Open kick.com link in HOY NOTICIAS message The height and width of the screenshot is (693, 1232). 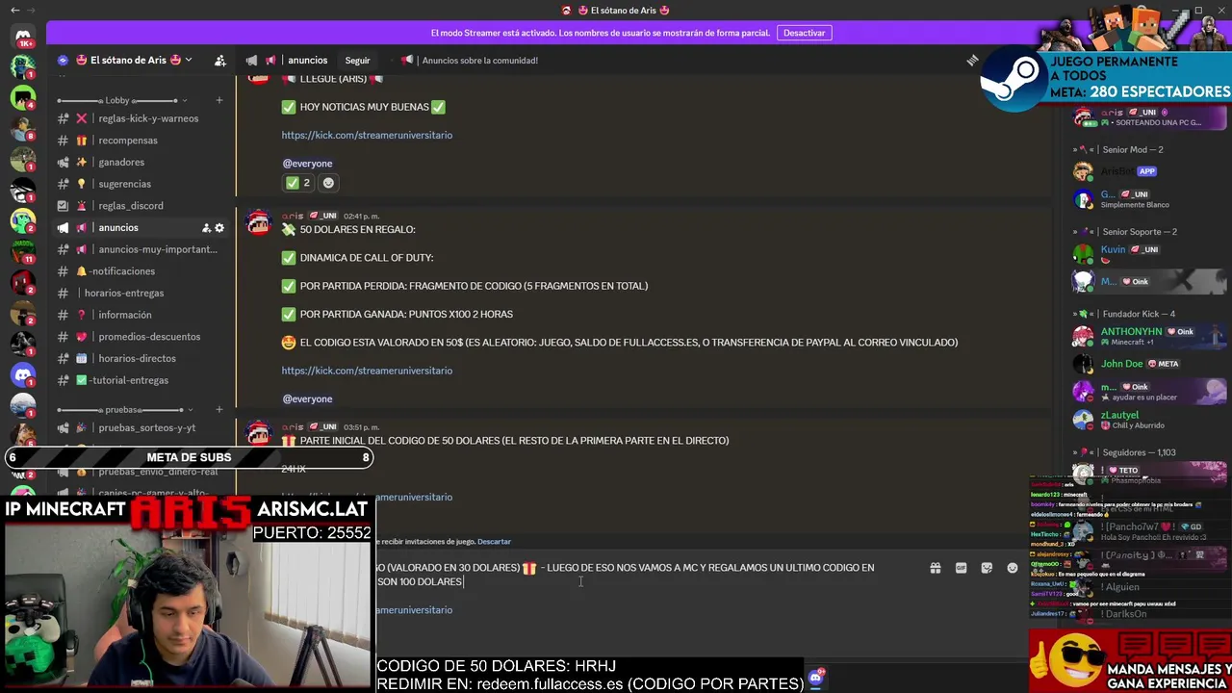[x=367, y=136]
